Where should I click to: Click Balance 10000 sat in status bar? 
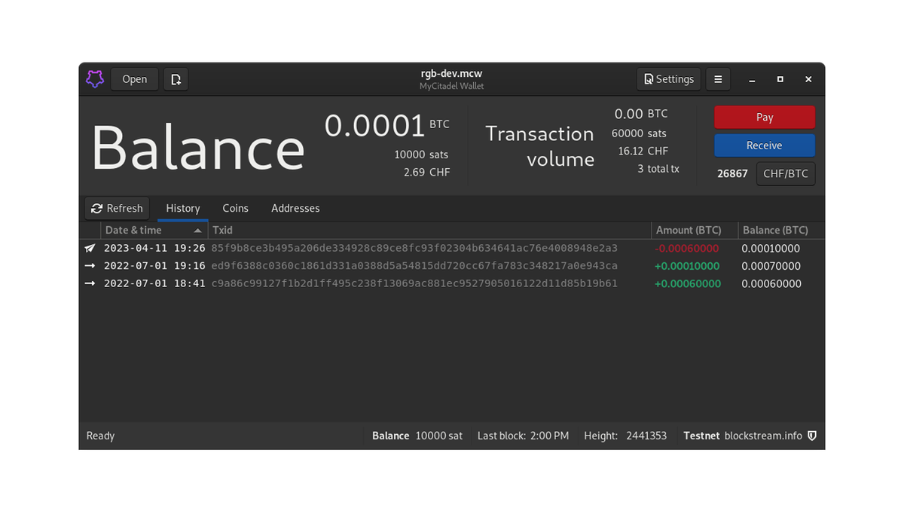tap(417, 436)
